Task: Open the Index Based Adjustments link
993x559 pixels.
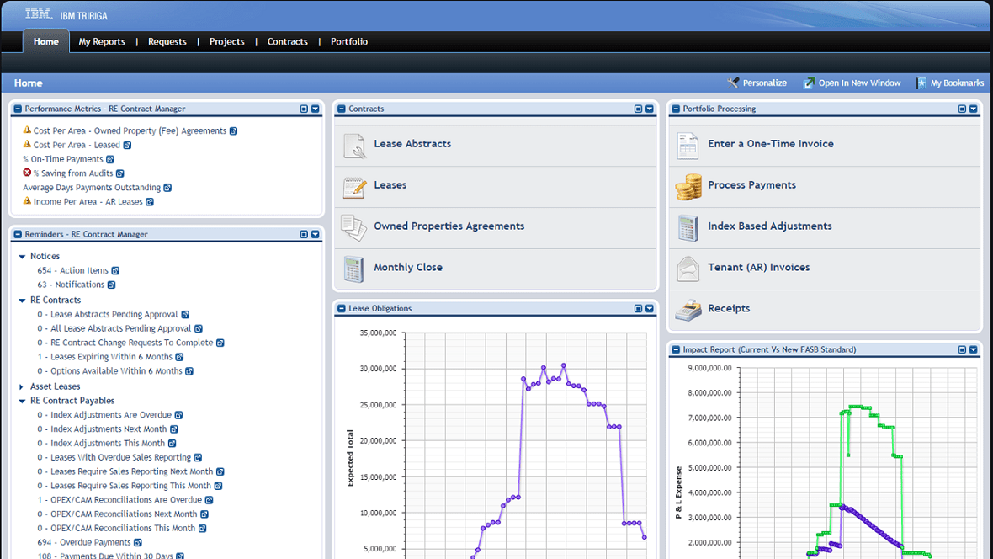Action: (770, 226)
